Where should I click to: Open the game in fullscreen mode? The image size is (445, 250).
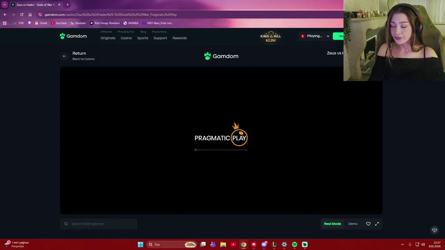[x=377, y=224]
